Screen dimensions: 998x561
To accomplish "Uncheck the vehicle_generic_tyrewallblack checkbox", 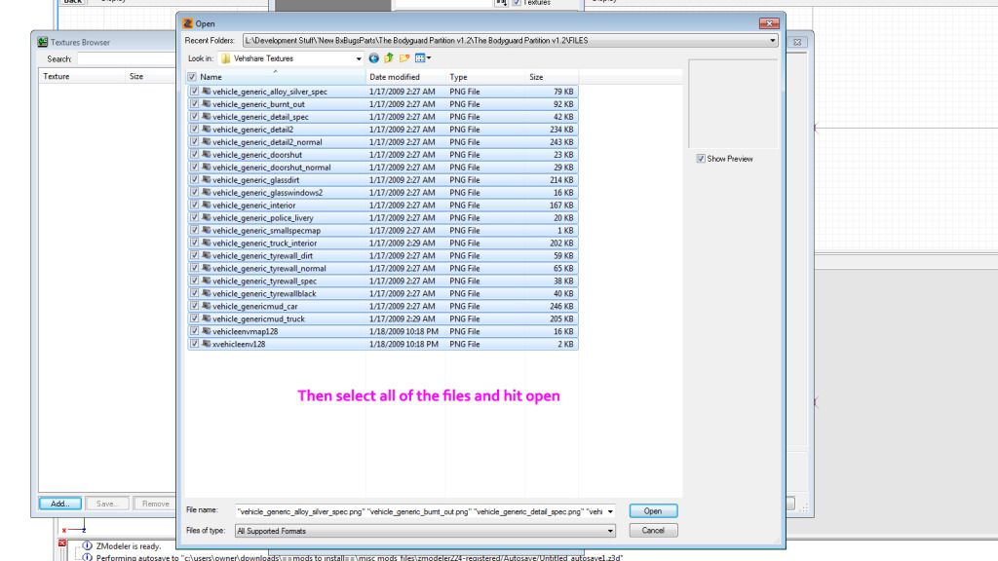I will pos(194,293).
